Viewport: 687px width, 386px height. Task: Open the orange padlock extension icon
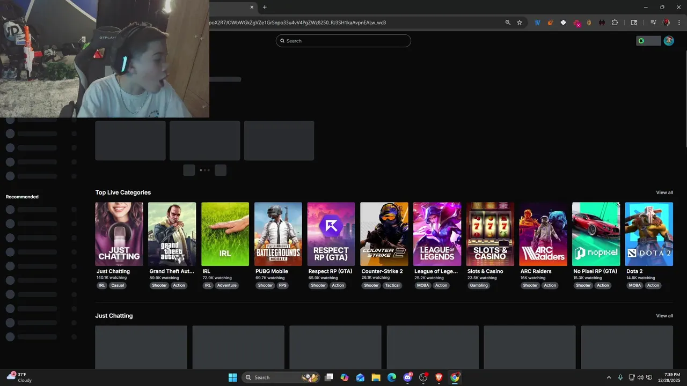pyautogui.click(x=589, y=23)
